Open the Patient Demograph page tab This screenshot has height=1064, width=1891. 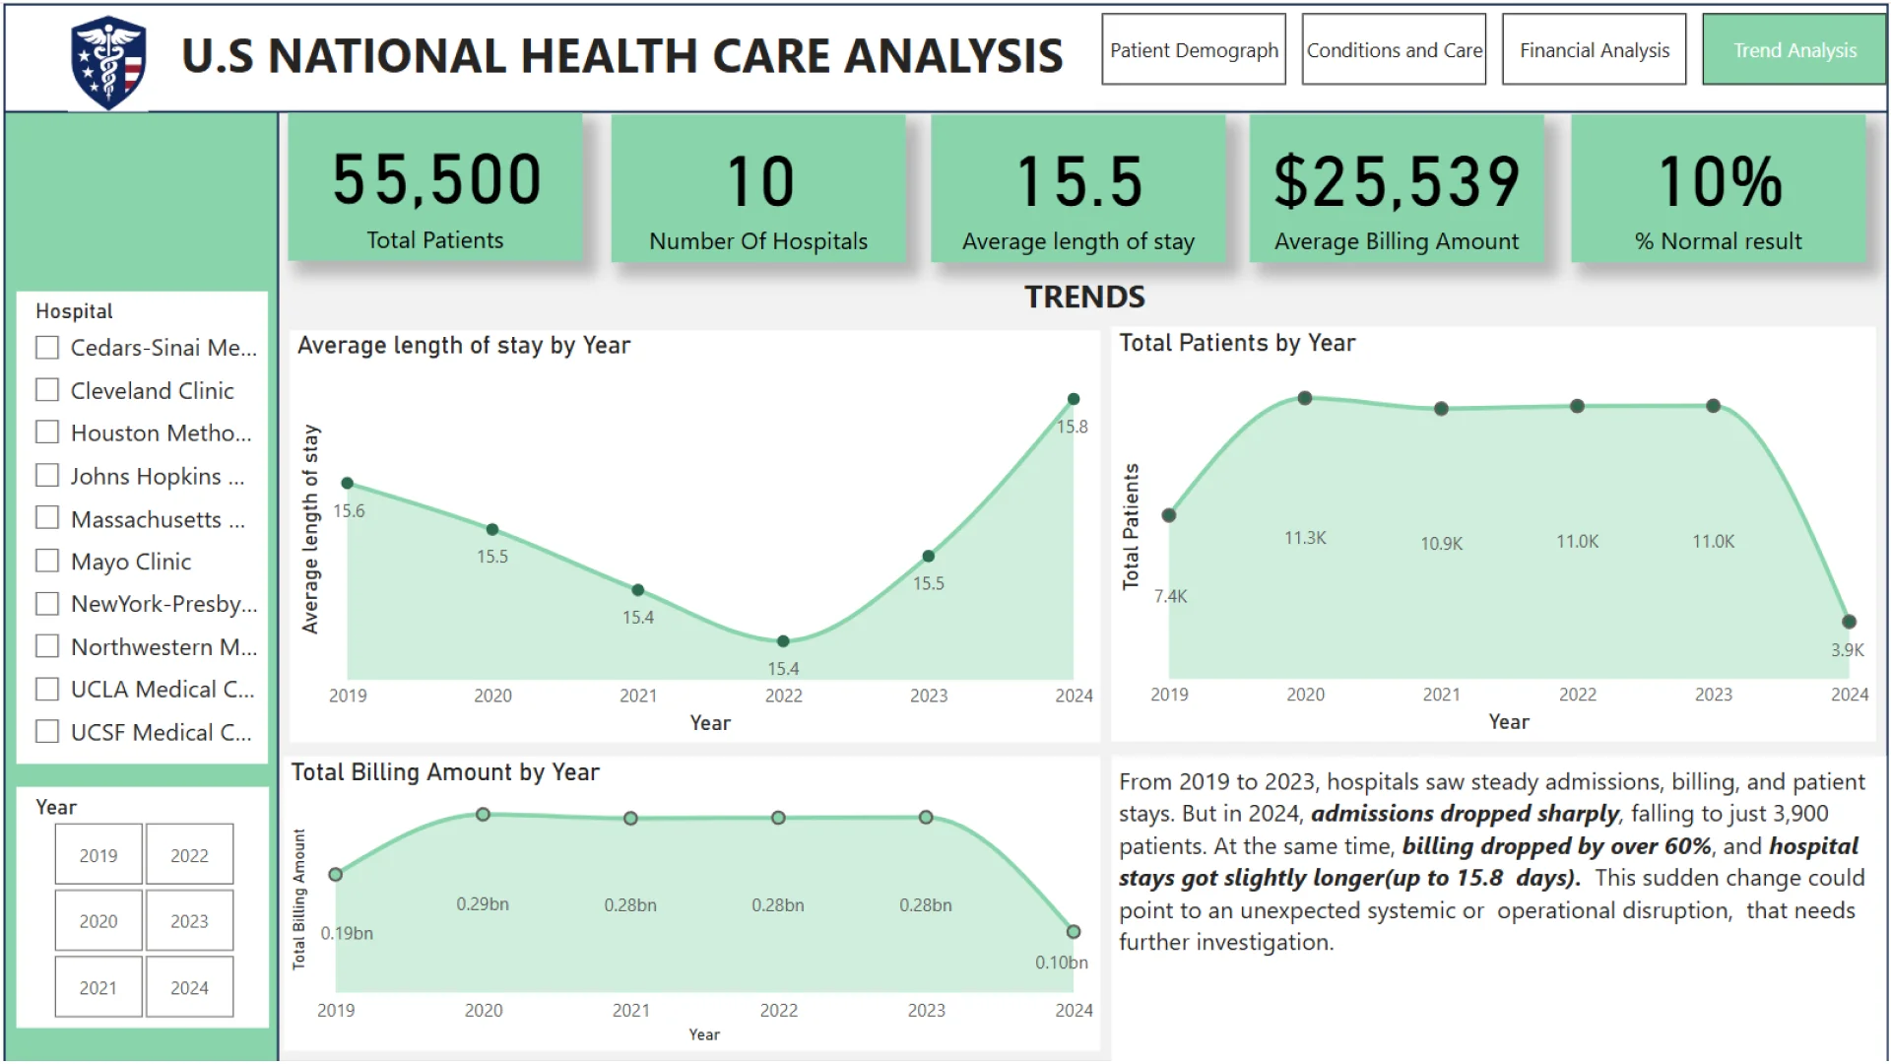[x=1194, y=50]
